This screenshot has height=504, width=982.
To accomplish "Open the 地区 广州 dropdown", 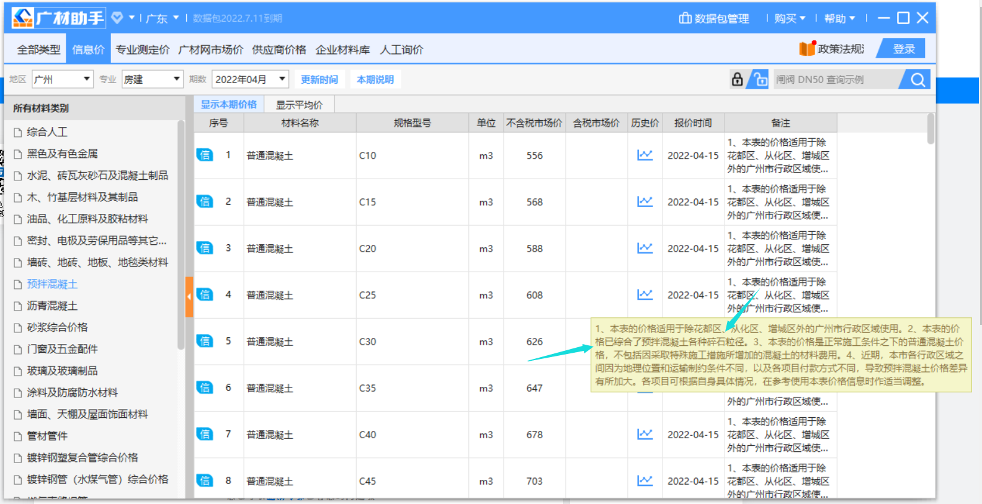I will click(62, 79).
